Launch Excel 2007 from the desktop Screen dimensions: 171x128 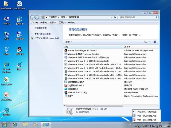6,81
